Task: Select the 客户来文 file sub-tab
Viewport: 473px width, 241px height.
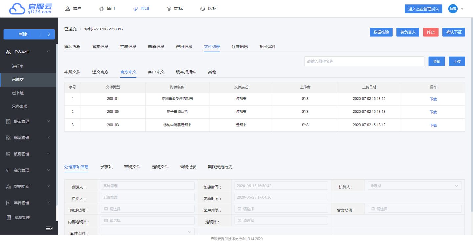Action: pyautogui.click(x=156, y=72)
